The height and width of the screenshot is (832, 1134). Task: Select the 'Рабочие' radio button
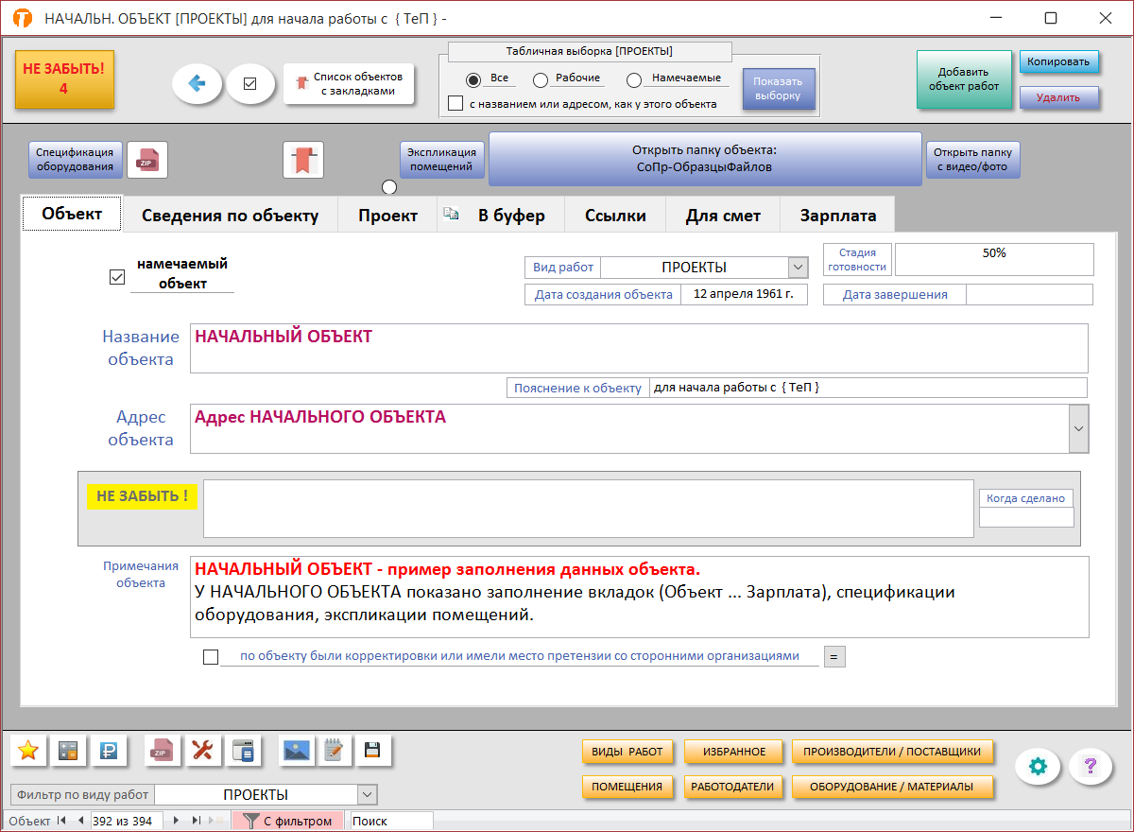pyautogui.click(x=541, y=80)
